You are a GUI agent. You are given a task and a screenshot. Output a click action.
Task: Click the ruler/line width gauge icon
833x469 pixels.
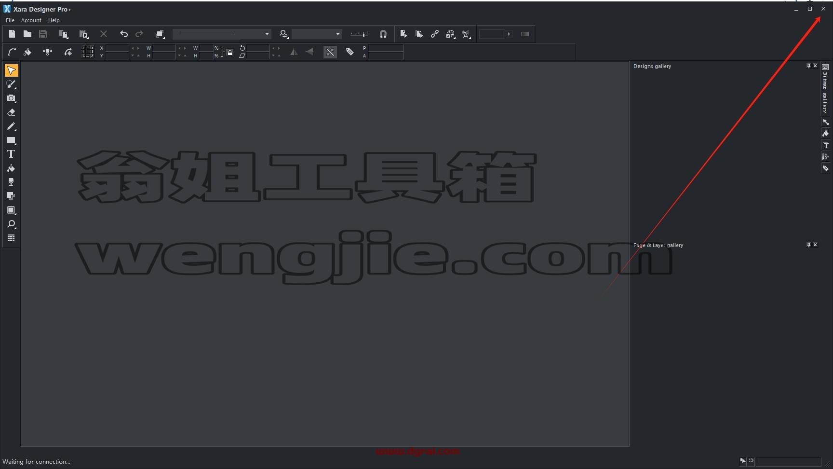pos(359,34)
